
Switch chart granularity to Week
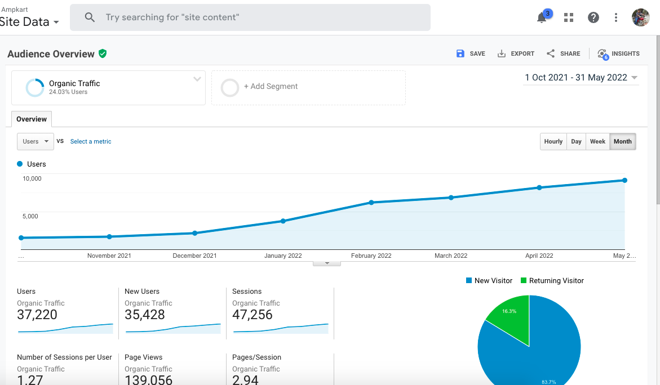(x=597, y=142)
